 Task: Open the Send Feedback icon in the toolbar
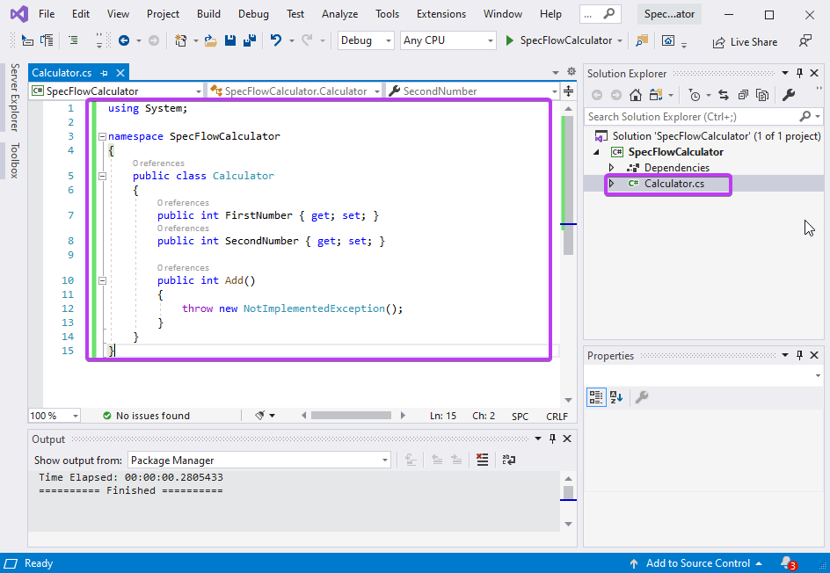805,40
